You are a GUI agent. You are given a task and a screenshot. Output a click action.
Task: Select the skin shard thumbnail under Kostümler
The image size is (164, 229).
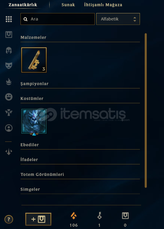click(34, 121)
